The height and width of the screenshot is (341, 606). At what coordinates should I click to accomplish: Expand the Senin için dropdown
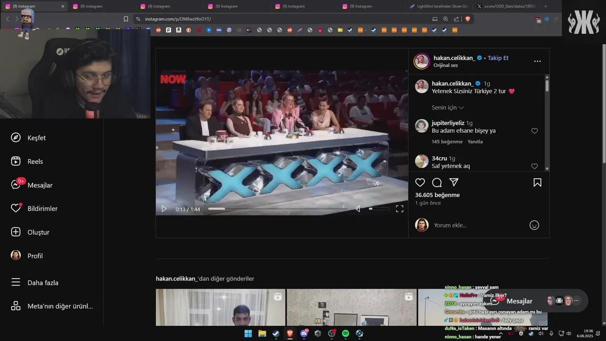point(448,108)
